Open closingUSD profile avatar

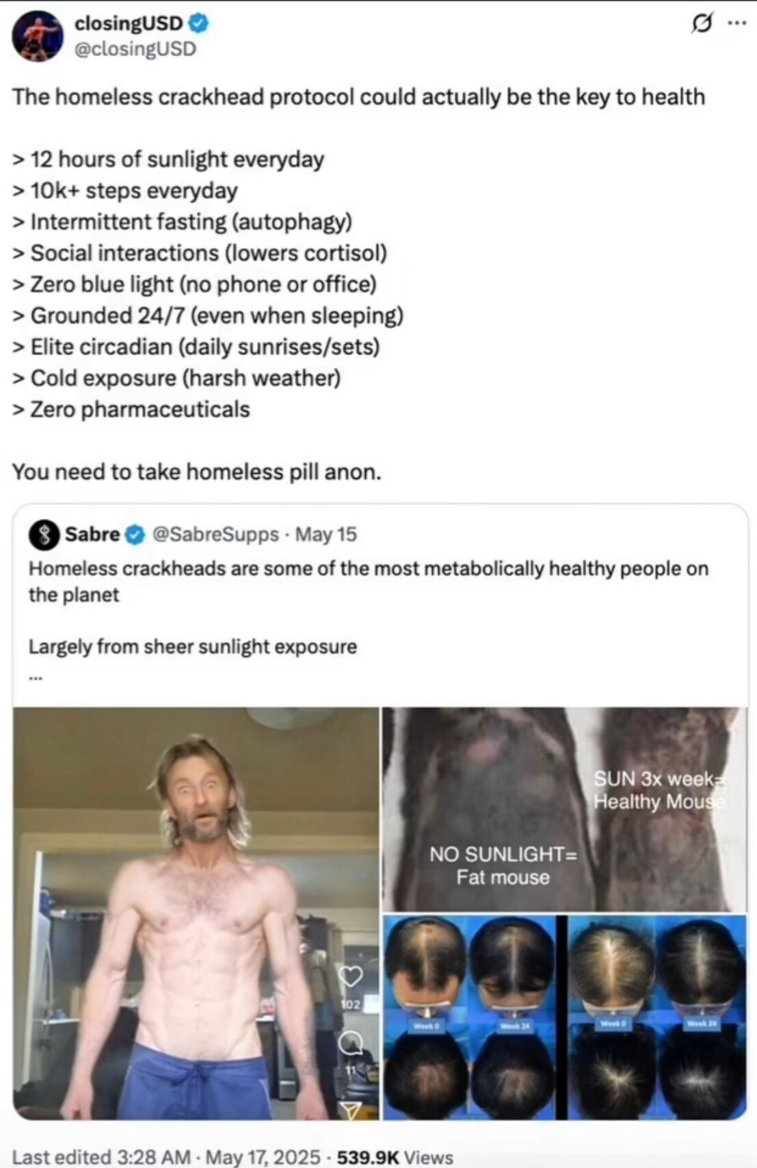coord(37,36)
